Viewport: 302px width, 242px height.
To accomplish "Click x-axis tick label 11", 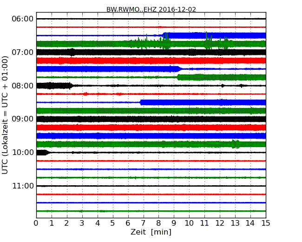I will [x=204, y=223].
